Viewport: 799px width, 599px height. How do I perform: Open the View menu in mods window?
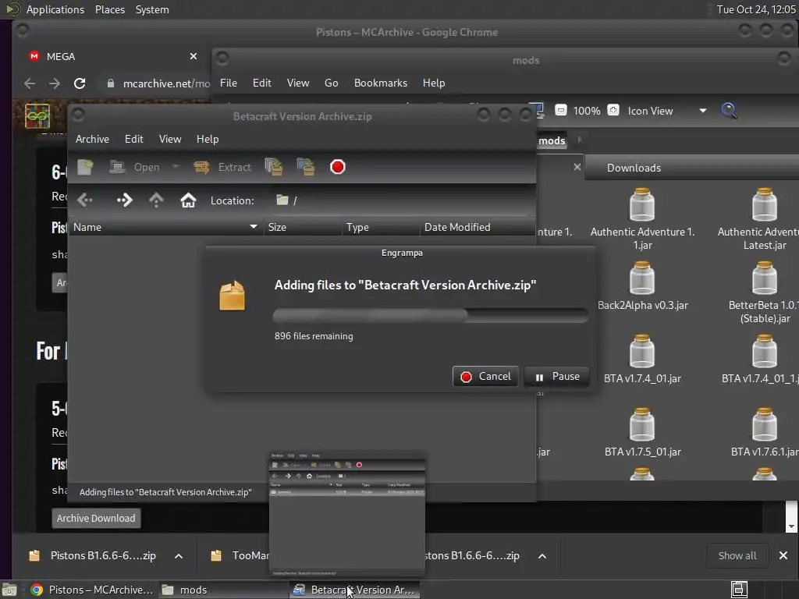coord(297,83)
